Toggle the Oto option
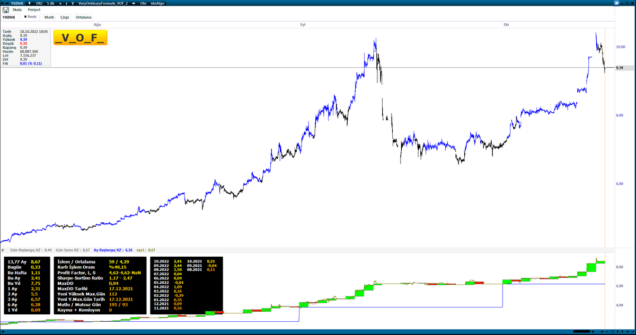The width and height of the screenshot is (636, 335). click(143, 3)
